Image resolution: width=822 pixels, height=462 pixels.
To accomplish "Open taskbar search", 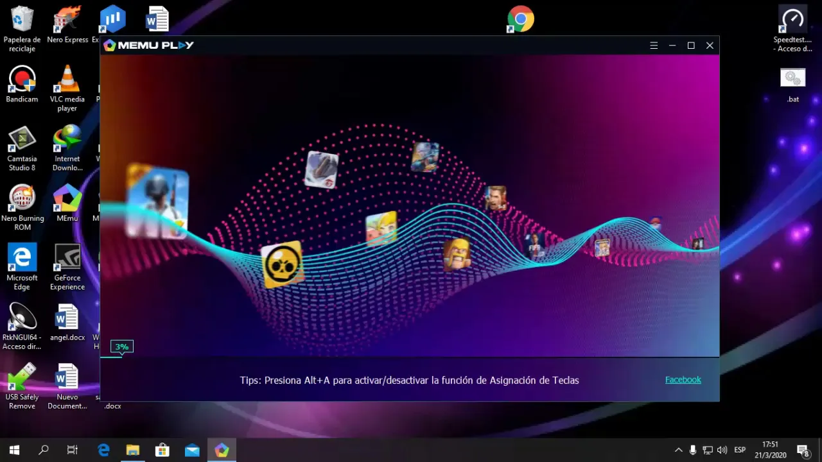I will coord(44,450).
